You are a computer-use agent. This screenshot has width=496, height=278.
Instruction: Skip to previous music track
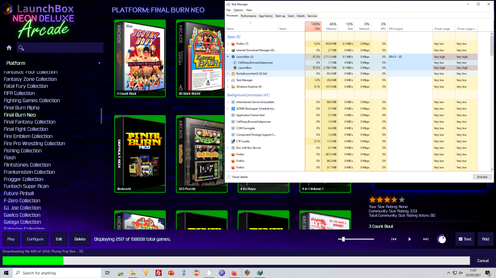[394, 239]
